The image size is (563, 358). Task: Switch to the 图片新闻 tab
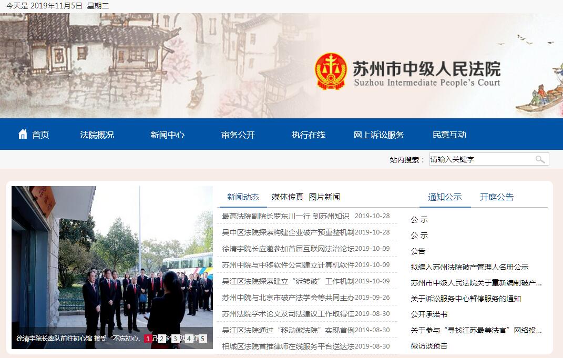point(324,197)
